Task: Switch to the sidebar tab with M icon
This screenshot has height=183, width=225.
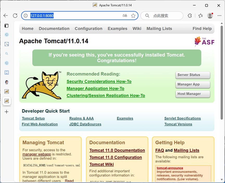Action: click(x=7, y=73)
